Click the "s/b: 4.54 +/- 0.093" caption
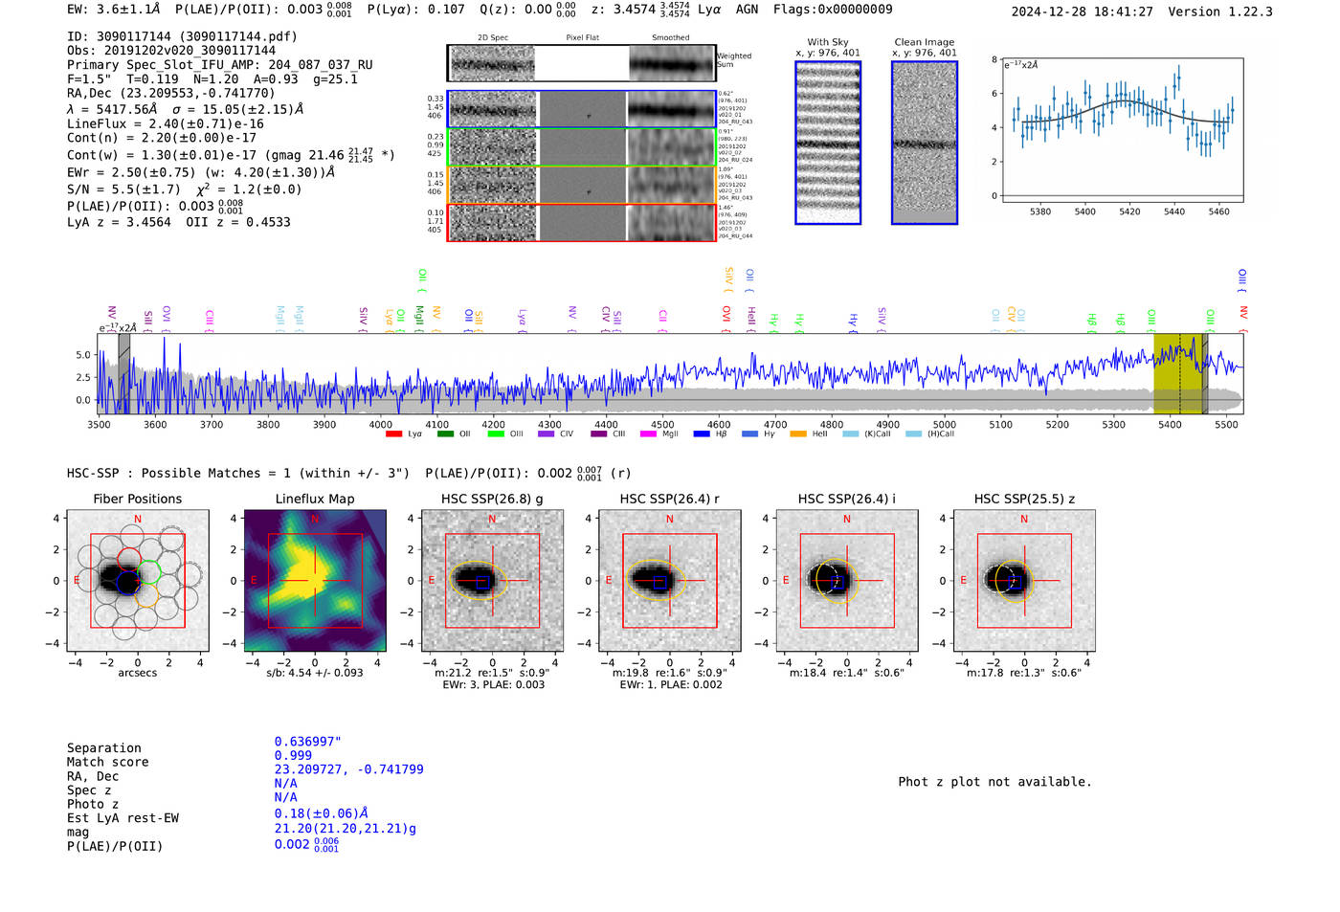The image size is (1340, 912). [x=315, y=673]
